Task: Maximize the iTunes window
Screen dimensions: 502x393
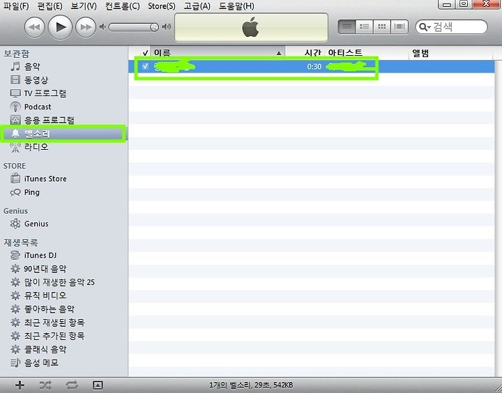Action: [x=464, y=4]
